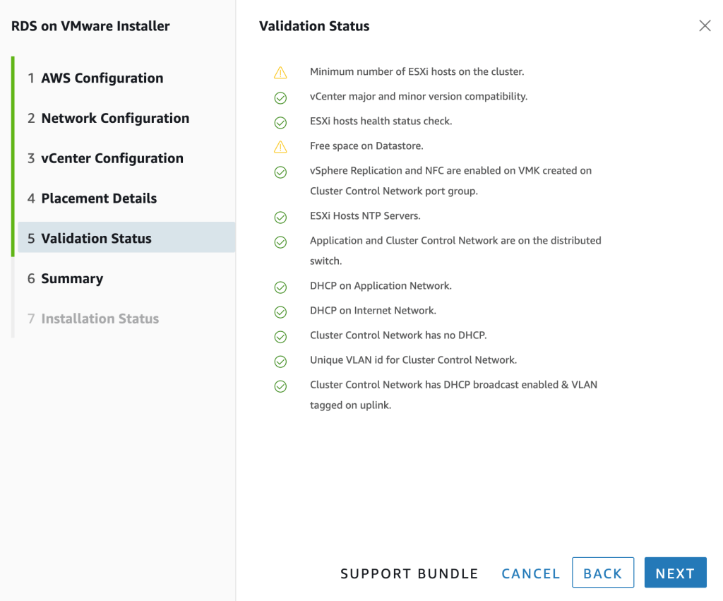This screenshot has width=723, height=601.
Task: Click warning icon beside minimum ESXi hosts
Action: pyautogui.click(x=280, y=73)
